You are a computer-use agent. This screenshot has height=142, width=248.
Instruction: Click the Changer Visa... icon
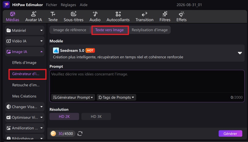(9, 107)
